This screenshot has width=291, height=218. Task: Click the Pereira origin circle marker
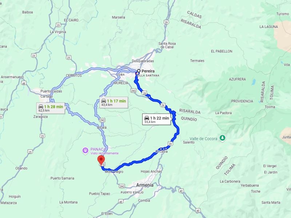[139, 71]
